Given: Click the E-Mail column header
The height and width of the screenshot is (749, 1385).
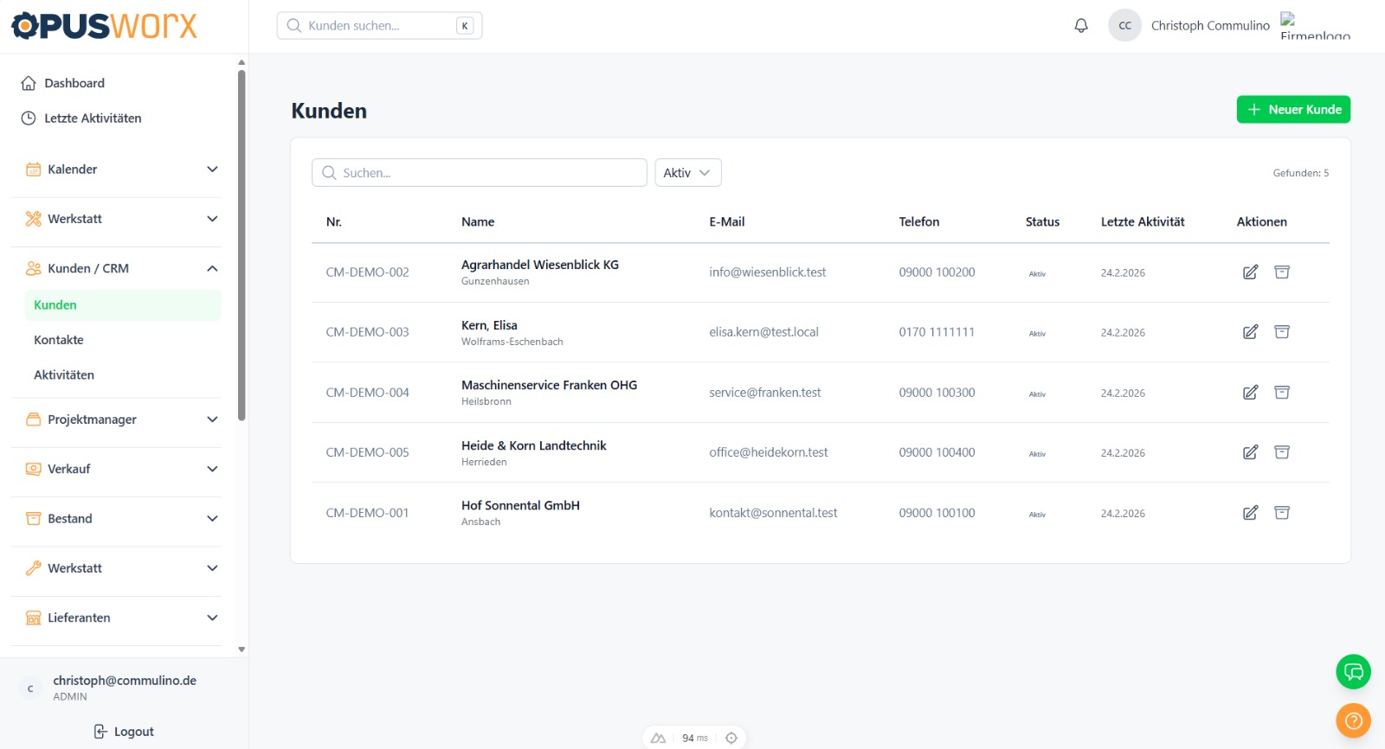Looking at the screenshot, I should [x=726, y=222].
